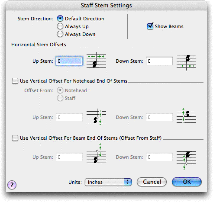The width and height of the screenshot is (213, 202).
Task: Click the Cancel button
Action: (152, 182)
